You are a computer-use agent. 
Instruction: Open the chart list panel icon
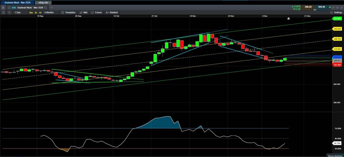[x=3, y=13]
